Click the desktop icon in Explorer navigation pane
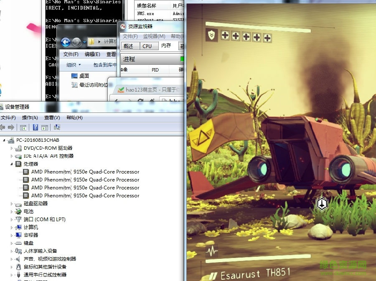 tap(74, 76)
